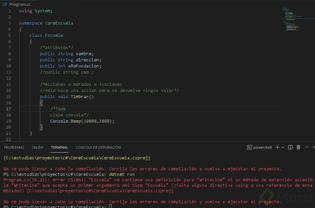Maximize the panel with the chevron icon
315x208 pixels.
coord(307,147)
